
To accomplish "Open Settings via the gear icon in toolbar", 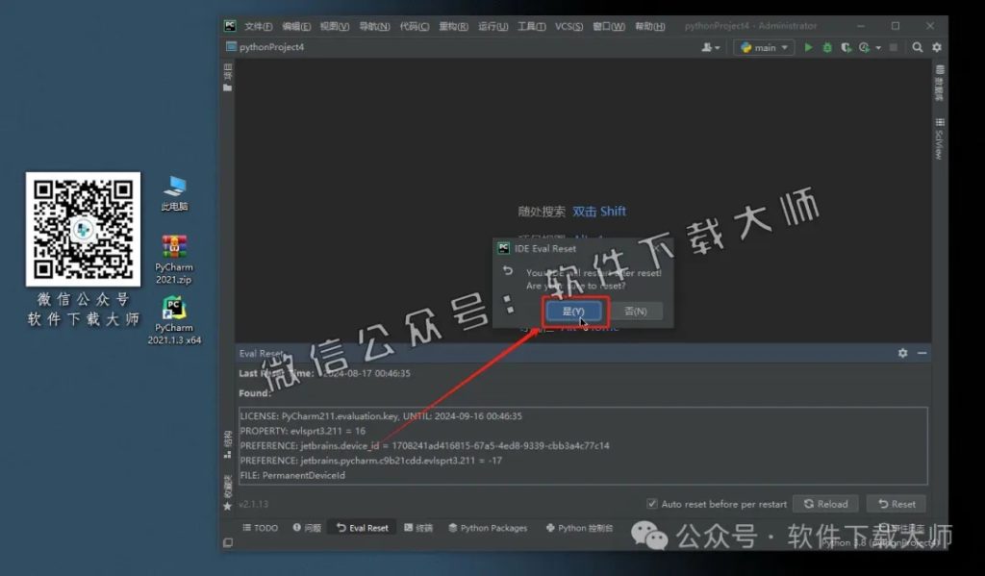I will (x=938, y=46).
